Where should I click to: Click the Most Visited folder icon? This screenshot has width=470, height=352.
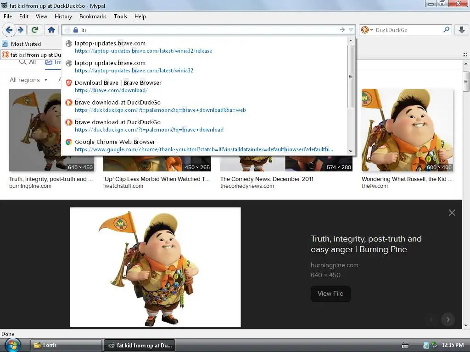click(x=5, y=44)
